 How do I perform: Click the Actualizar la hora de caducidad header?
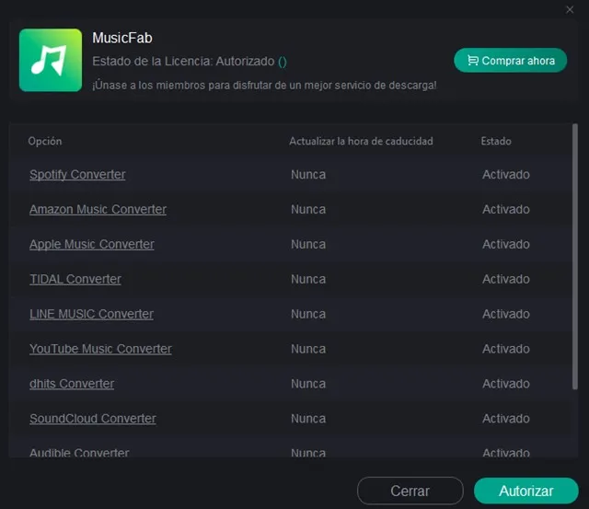[361, 141]
